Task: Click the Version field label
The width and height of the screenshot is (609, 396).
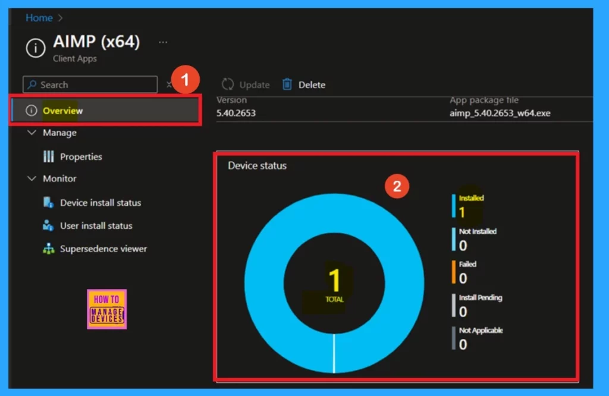Action: tap(231, 100)
